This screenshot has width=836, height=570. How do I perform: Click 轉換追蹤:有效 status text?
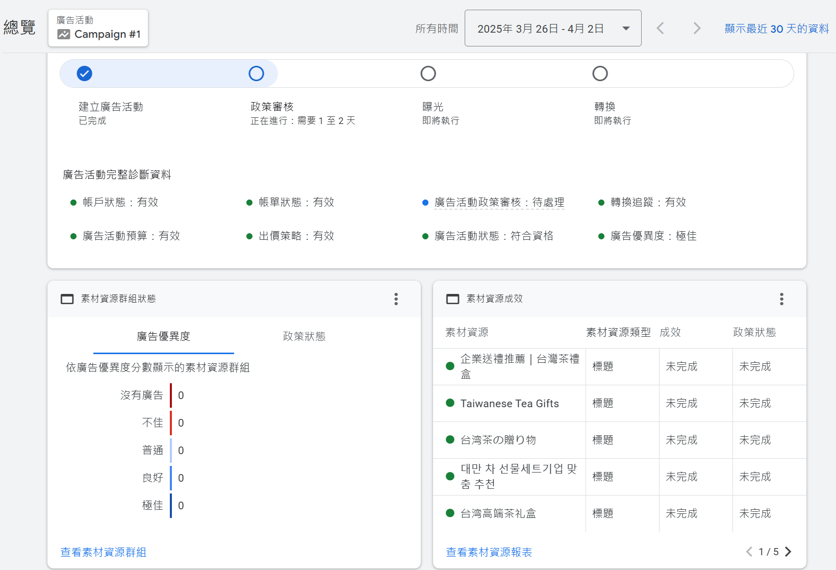[x=648, y=203]
